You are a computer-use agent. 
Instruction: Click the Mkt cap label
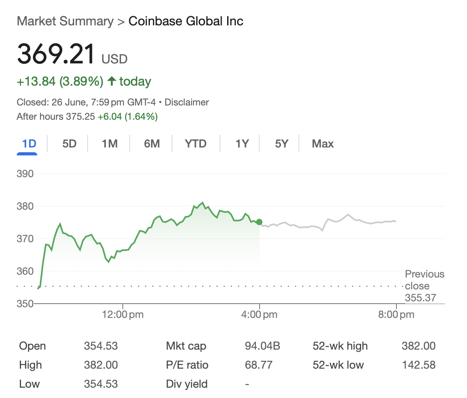coord(186,346)
